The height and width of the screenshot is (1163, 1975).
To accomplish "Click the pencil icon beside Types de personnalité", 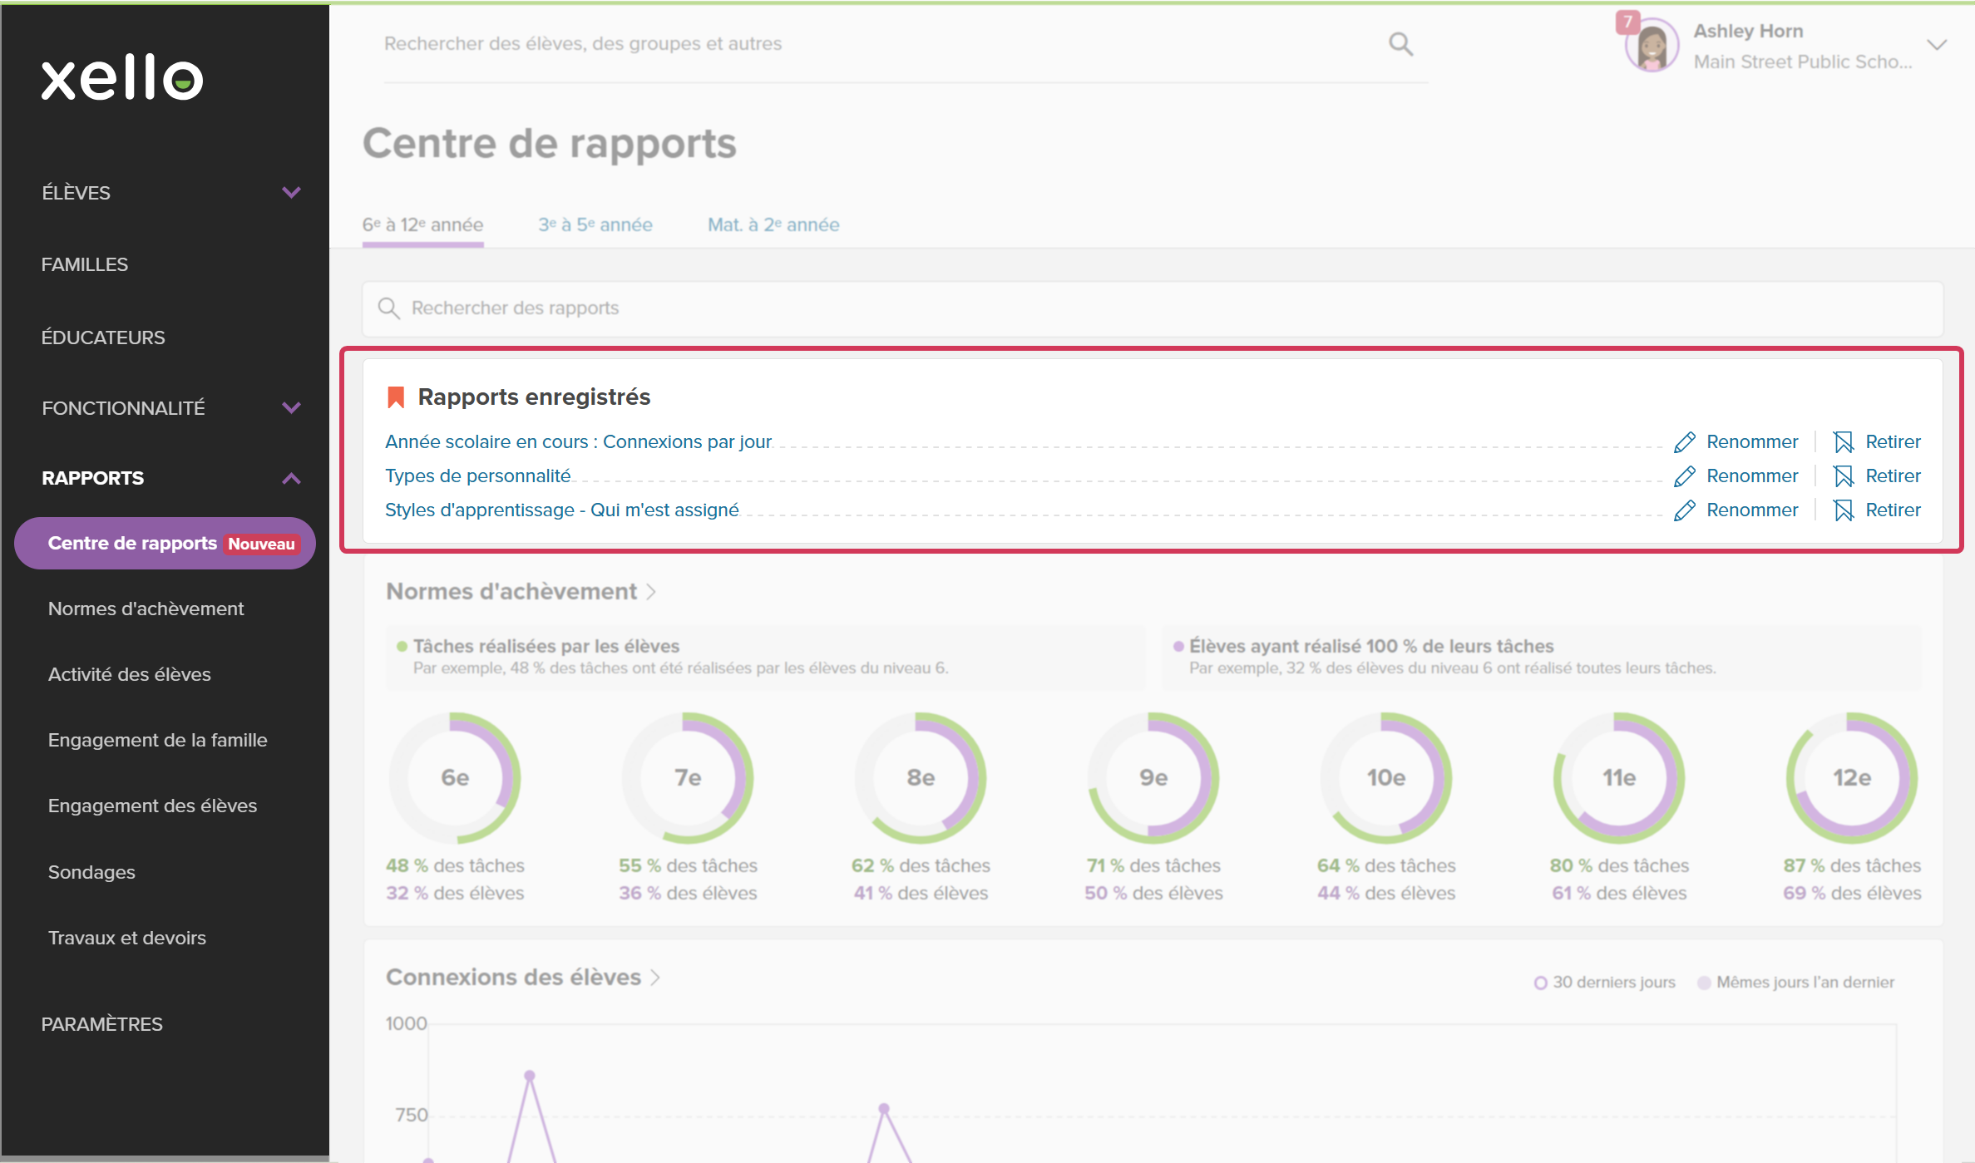I will (x=1685, y=476).
